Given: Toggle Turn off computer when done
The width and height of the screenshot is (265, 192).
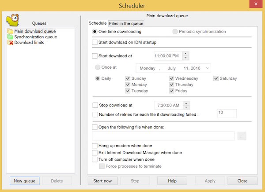Looking at the screenshot, I should pos(95,159).
